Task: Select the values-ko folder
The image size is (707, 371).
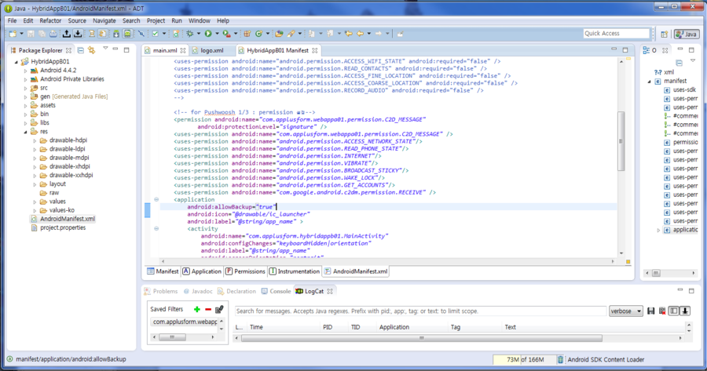Action: [x=62, y=210]
